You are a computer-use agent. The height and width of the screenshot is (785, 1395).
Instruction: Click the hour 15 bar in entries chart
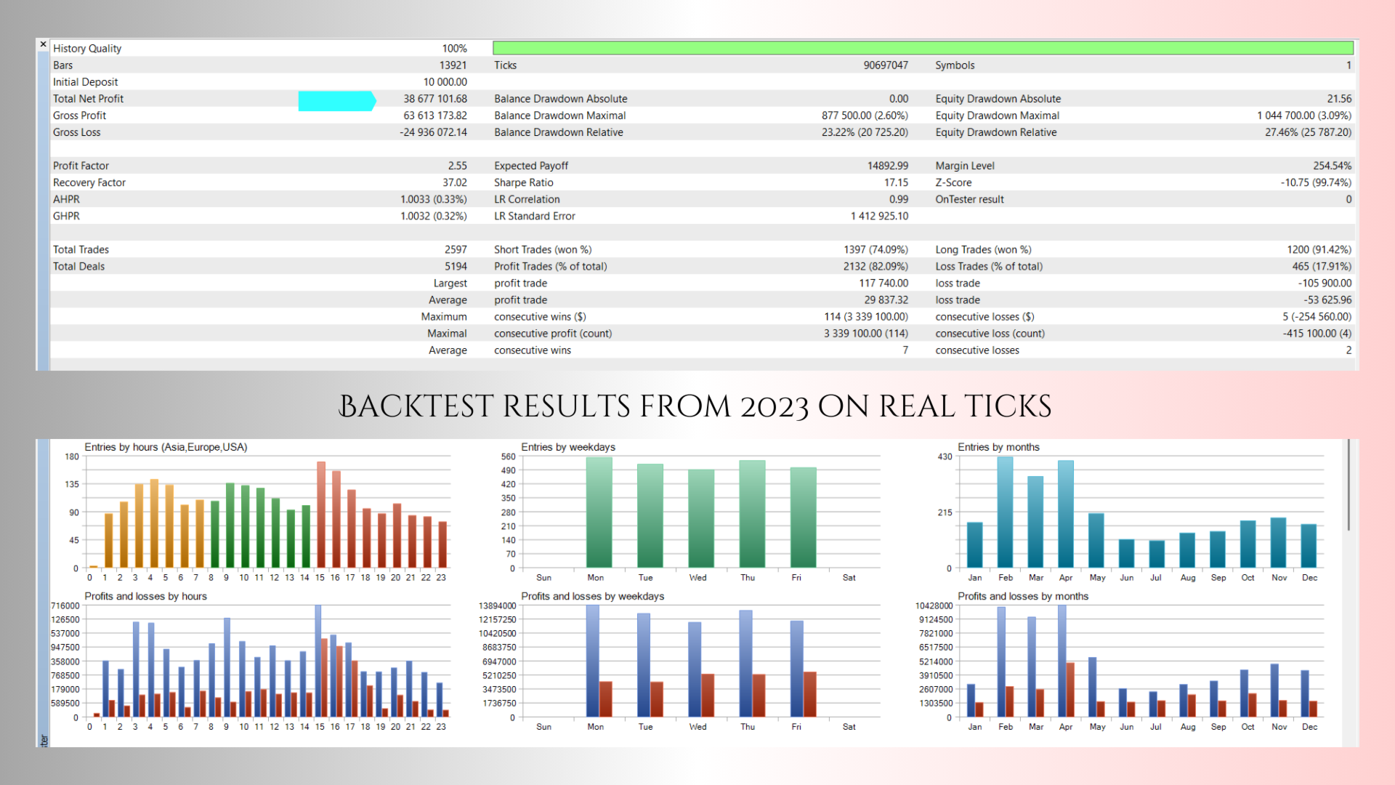click(320, 515)
